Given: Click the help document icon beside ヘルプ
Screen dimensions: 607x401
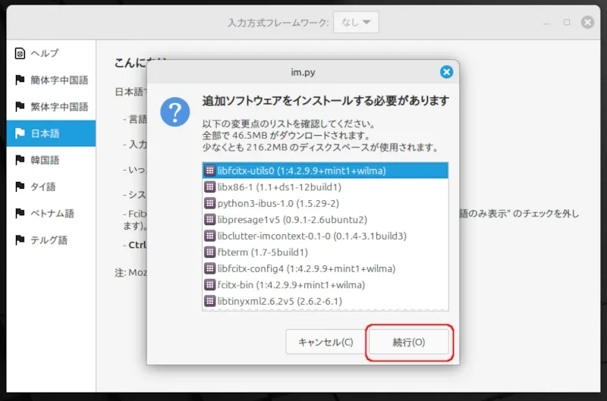Looking at the screenshot, I should click(20, 53).
